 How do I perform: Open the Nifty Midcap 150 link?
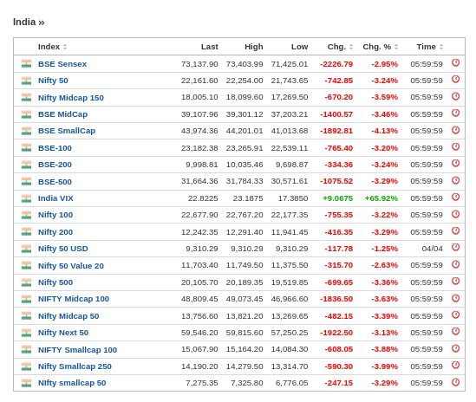[x=71, y=98]
